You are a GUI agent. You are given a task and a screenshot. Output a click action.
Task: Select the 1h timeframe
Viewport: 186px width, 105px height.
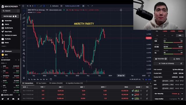[28, 6]
